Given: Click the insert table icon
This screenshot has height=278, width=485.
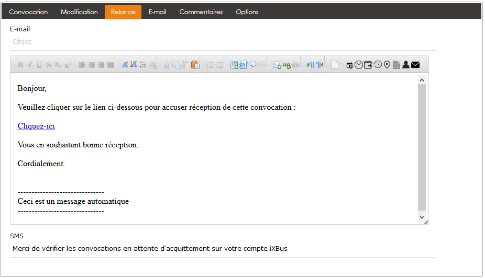Looking at the screenshot, I should point(234,65).
